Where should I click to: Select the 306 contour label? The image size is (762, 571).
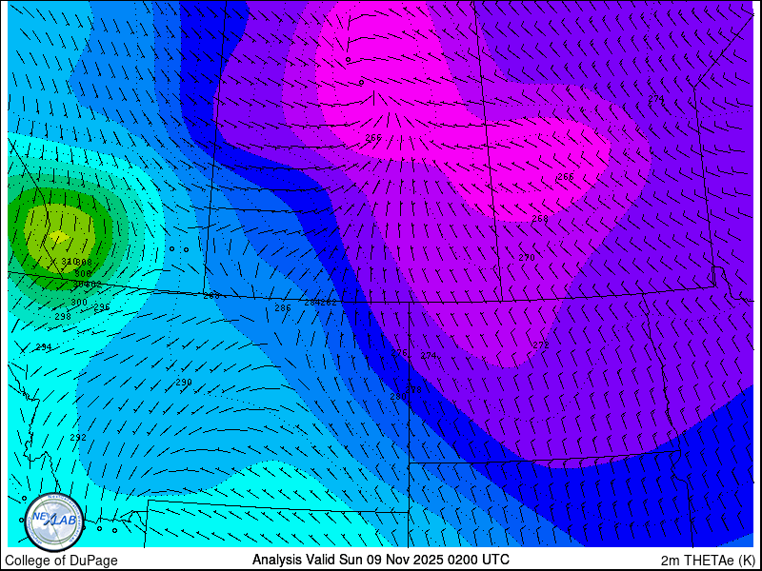coord(83,273)
